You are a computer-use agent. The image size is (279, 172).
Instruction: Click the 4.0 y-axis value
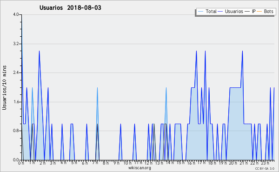[16, 14]
